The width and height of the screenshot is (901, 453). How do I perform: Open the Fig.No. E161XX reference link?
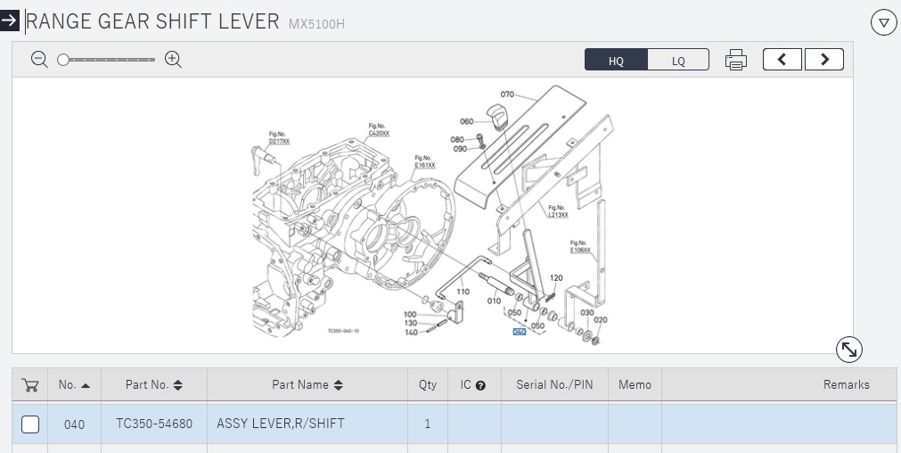pyautogui.click(x=424, y=161)
